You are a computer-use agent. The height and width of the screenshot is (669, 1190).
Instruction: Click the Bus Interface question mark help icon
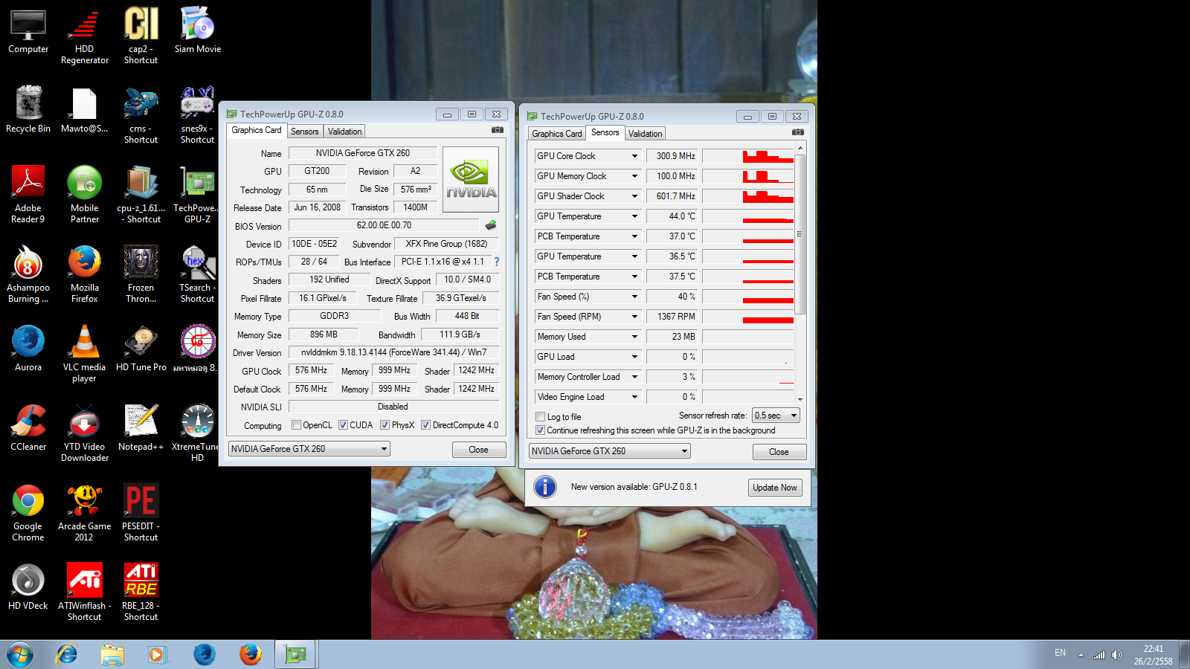pyautogui.click(x=497, y=262)
